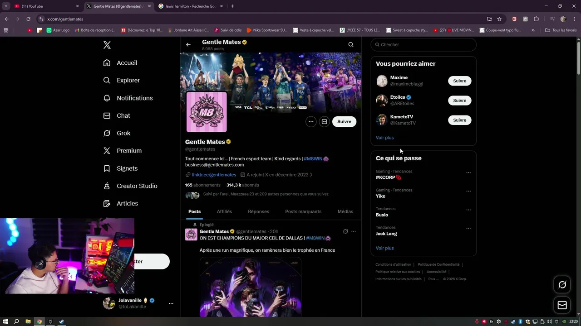Open Creator Studio
581x326 pixels.
[x=130, y=186]
